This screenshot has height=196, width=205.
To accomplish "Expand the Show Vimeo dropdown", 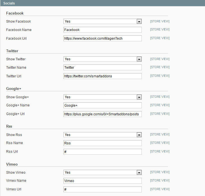I will point(102,173).
